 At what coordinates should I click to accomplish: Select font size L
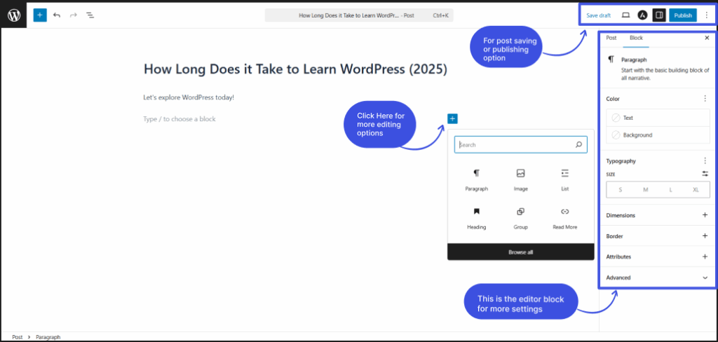coord(671,189)
